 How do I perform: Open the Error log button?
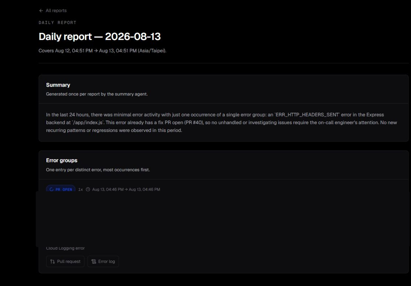103,261
